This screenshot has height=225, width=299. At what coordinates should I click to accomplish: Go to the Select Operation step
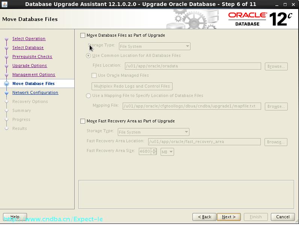click(29, 39)
